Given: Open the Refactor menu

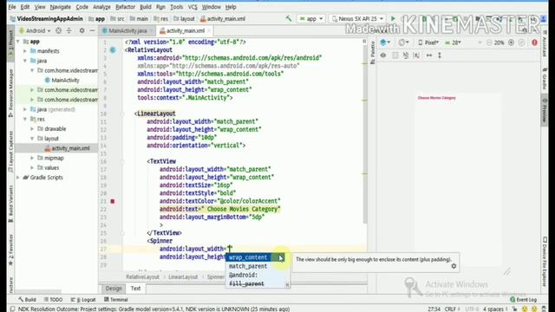Looking at the screenshot, I should 125,7.
